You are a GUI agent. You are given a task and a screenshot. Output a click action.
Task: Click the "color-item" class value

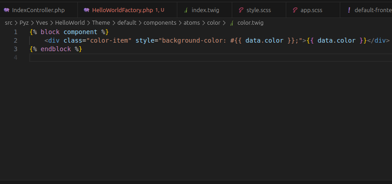109,40
